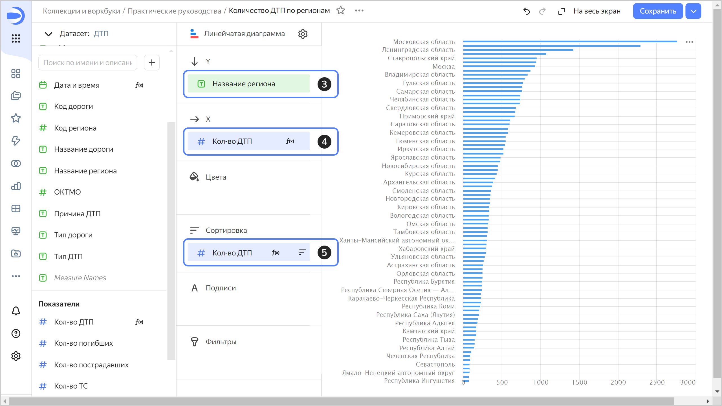Toggle sort direction on Кол-во ДТП sorting

[302, 252]
